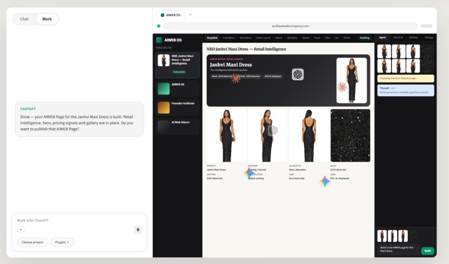
Task: Select the Files toolbar item
Action: 328,38
